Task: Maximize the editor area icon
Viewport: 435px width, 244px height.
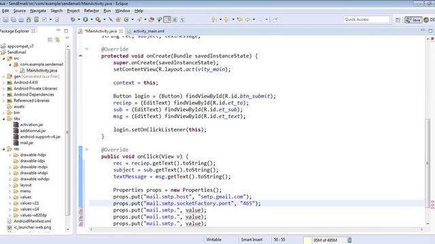Action: tap(430, 30)
